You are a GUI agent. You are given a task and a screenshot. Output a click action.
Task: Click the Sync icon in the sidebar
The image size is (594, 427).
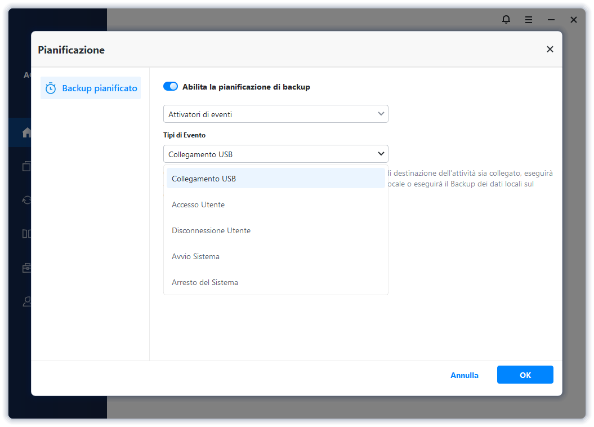[26, 200]
